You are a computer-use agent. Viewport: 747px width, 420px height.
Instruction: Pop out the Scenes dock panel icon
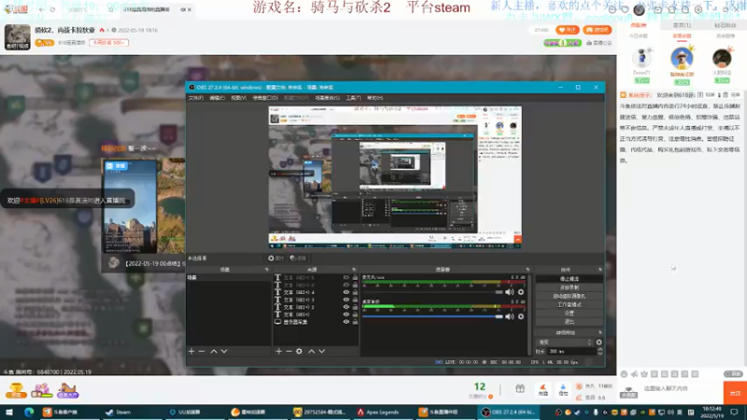pos(267,270)
